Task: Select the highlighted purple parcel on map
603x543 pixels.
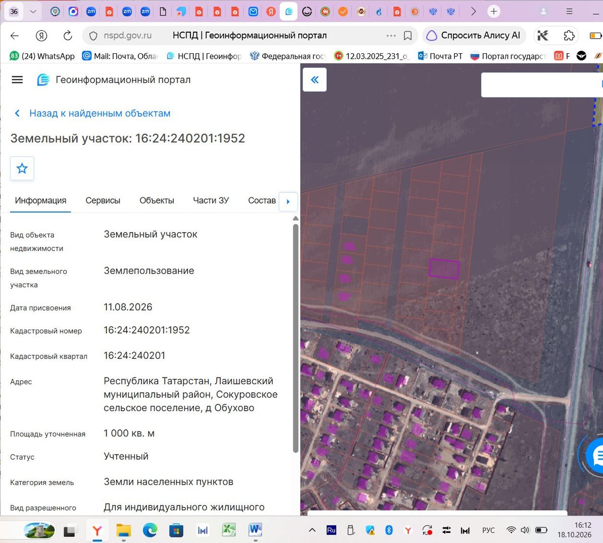Action: 444,269
